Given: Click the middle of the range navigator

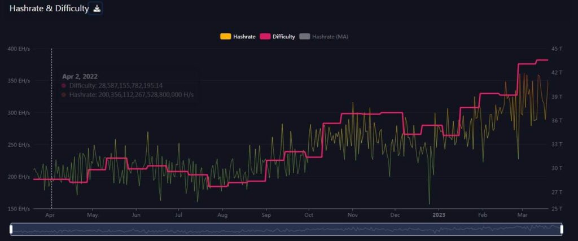Looking at the screenshot, I should (286, 229).
